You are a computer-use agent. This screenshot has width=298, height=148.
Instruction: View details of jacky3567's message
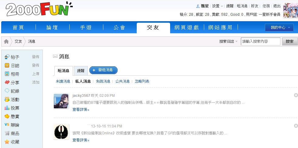click(x=81, y=110)
